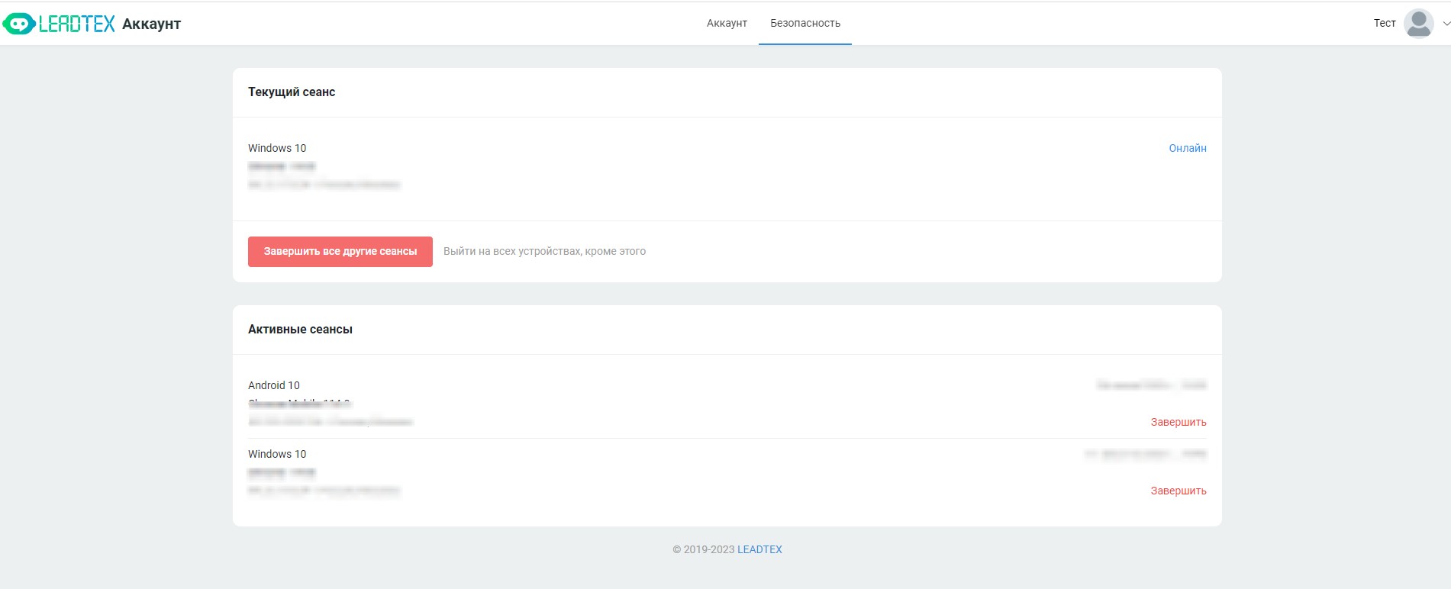Click the blurred timestamp of the Android session
Viewport: 1451px width, 589px height.
[1151, 385]
